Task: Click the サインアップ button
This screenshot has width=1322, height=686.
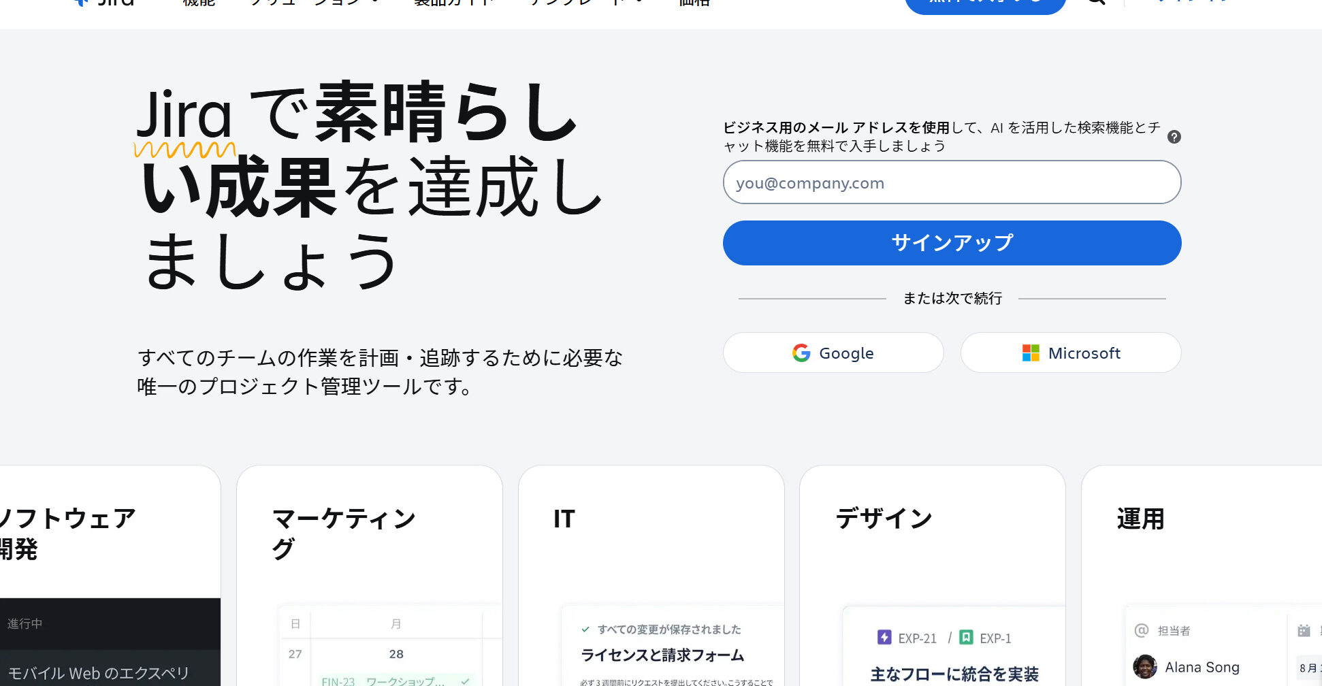Action: (952, 243)
